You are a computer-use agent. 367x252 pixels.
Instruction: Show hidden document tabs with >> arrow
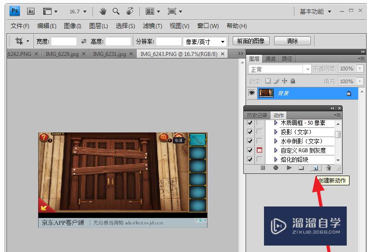(241, 54)
